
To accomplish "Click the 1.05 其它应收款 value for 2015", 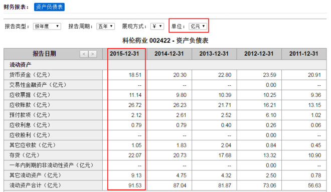I will [136, 145].
